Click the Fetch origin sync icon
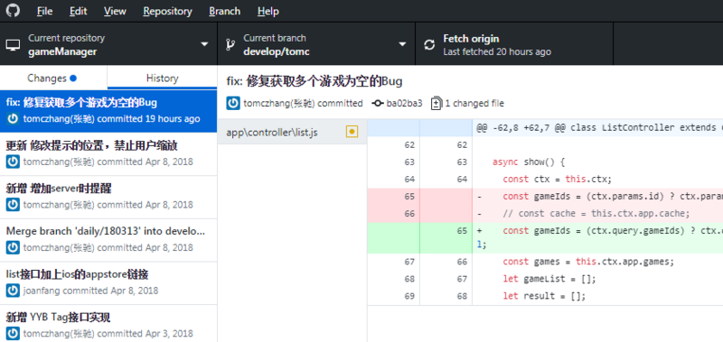Image resolution: width=723 pixels, height=342 pixels. 429,44
